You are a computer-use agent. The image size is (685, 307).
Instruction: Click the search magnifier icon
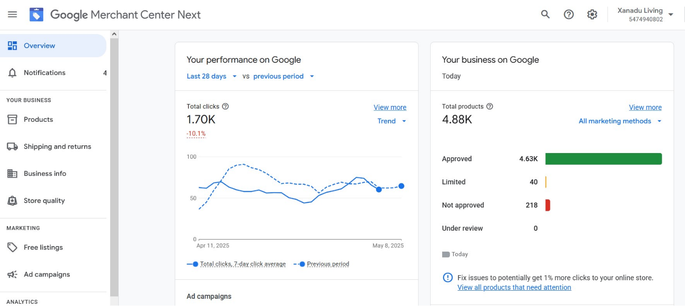tap(545, 15)
